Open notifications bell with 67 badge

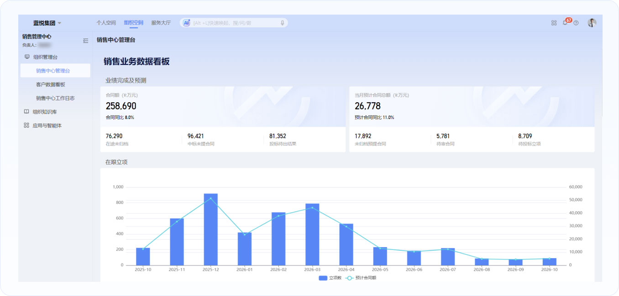coord(565,23)
